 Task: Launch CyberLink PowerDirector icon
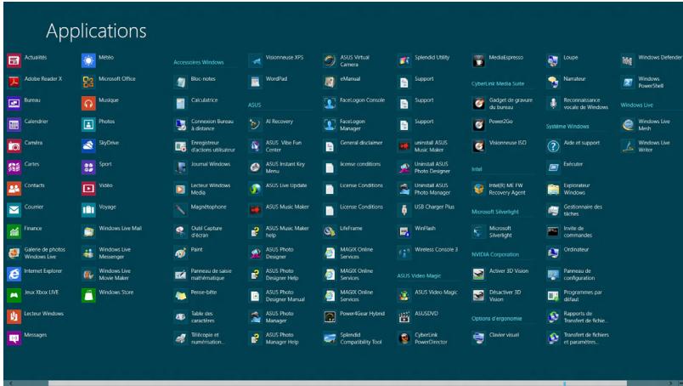point(404,338)
